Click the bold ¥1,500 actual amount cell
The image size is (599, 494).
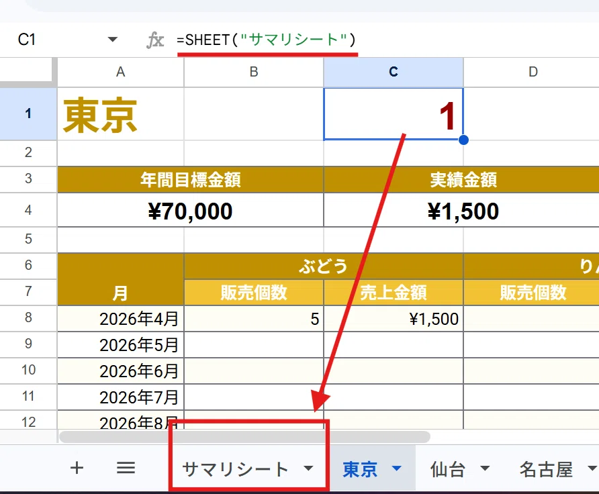463,210
